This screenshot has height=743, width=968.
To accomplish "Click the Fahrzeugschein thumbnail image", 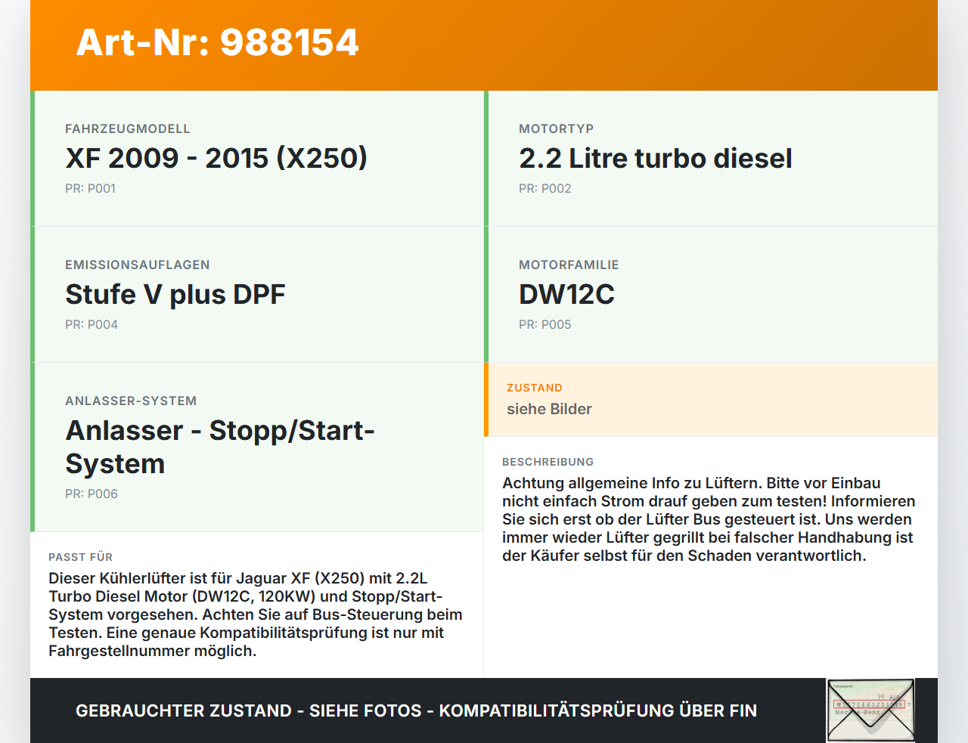I will point(870,709).
